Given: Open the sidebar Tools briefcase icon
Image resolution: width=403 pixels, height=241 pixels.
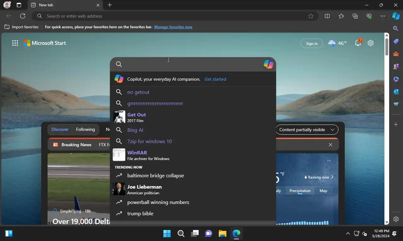Looking at the screenshot, I should tap(396, 54).
